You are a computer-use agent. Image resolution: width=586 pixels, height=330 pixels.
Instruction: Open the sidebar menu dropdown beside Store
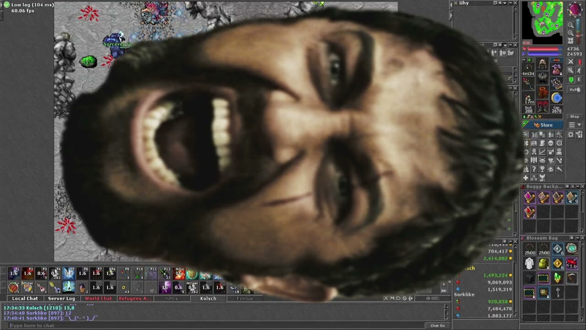(x=575, y=125)
